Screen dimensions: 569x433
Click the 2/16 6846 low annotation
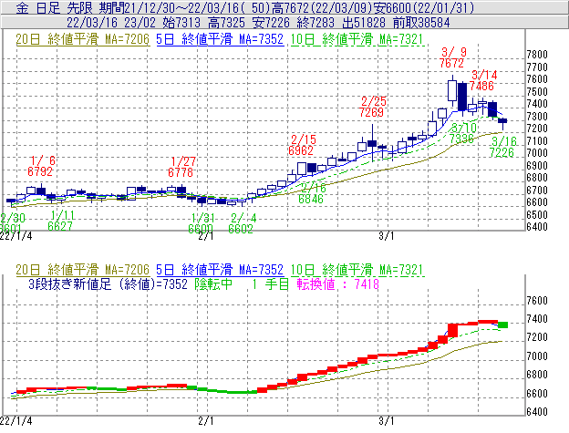click(312, 193)
